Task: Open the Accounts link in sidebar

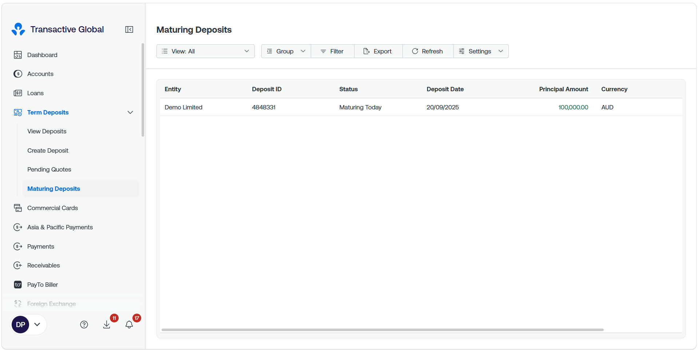Action: coord(40,74)
